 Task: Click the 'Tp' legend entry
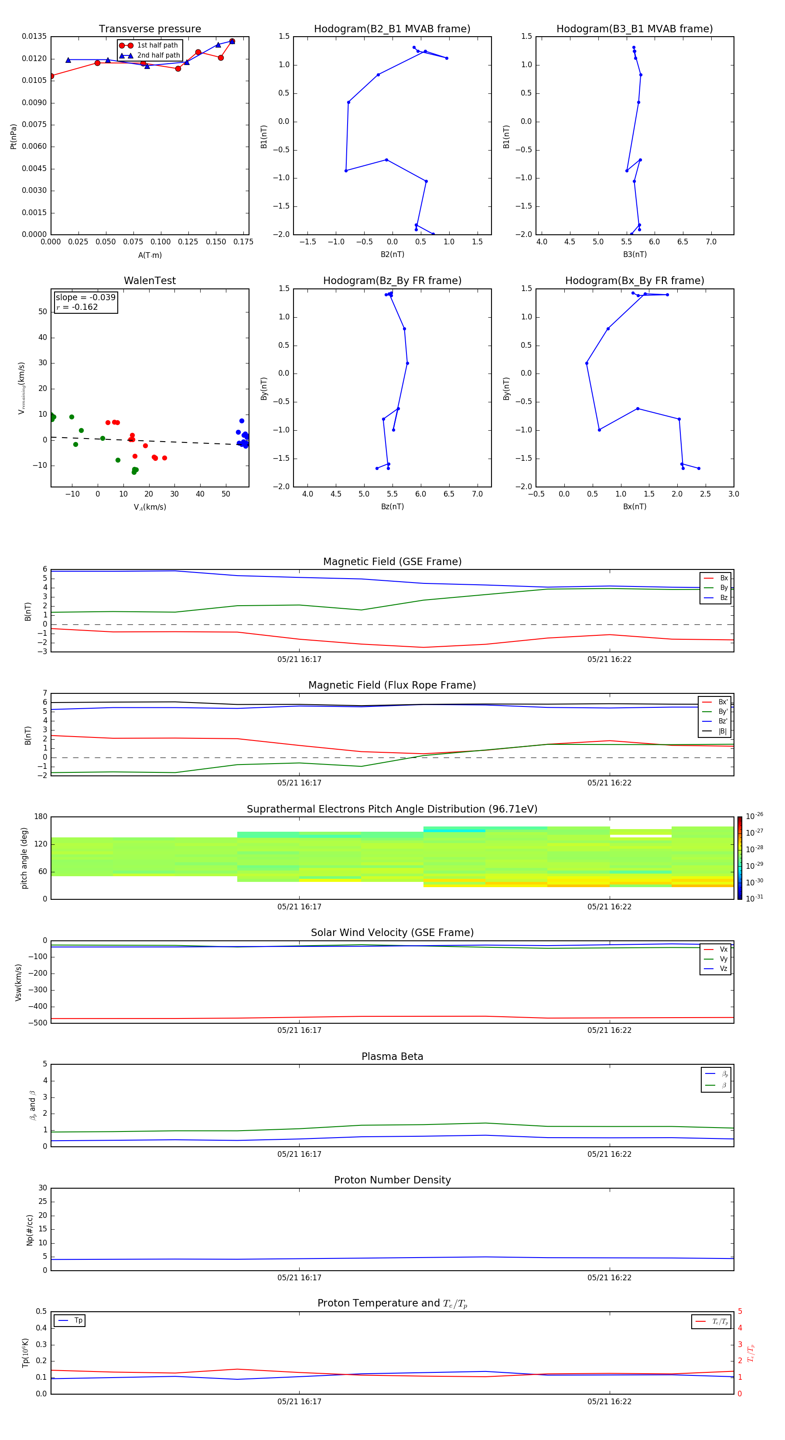70,1321
